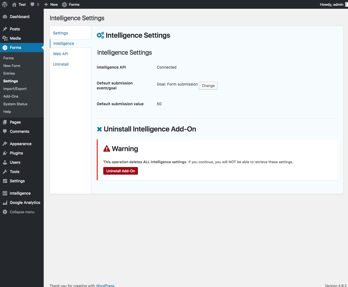The image size is (348, 287).
Task: Click the Comments bubble icon in sidebar
Action: pos(5,131)
